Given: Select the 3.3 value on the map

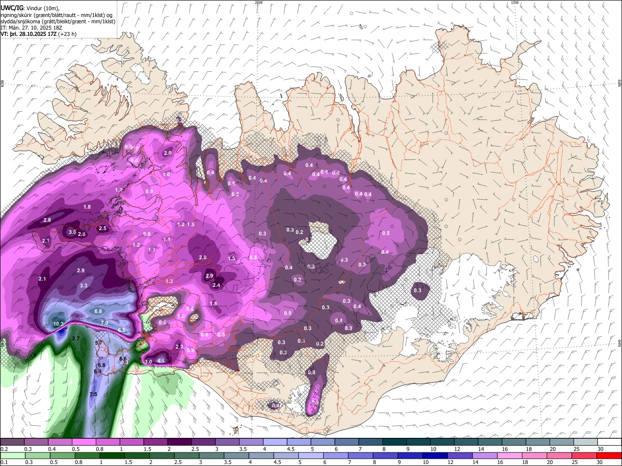Looking at the screenshot, I should point(84,285).
